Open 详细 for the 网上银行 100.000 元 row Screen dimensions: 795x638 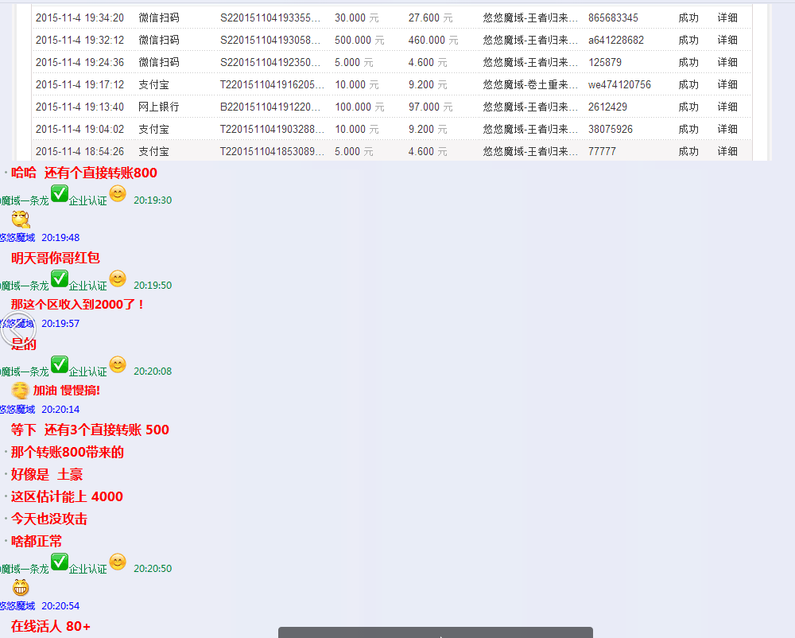[x=727, y=107]
